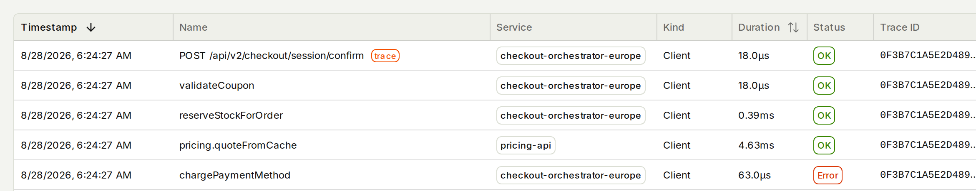
Task: Click the trace ID in the chargePaymentMethod row
Action: tap(928, 175)
